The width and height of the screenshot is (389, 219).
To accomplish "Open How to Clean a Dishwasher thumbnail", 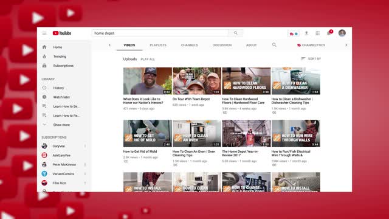I will click(x=296, y=81).
